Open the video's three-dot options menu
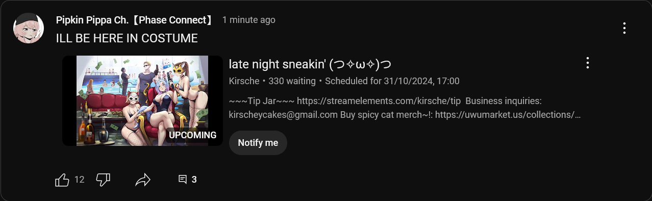The height and width of the screenshot is (201, 652). pyautogui.click(x=588, y=63)
